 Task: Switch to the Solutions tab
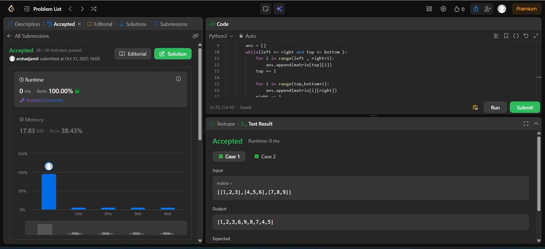click(133, 24)
